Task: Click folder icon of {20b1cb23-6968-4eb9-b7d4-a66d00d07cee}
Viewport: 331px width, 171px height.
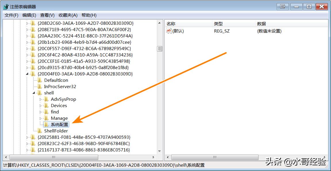Action: click(33, 42)
